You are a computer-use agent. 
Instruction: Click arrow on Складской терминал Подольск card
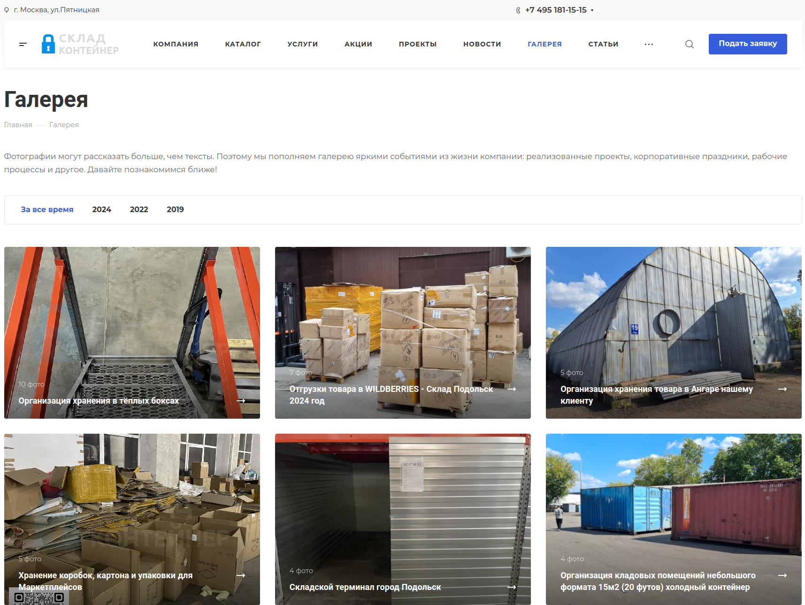point(512,587)
